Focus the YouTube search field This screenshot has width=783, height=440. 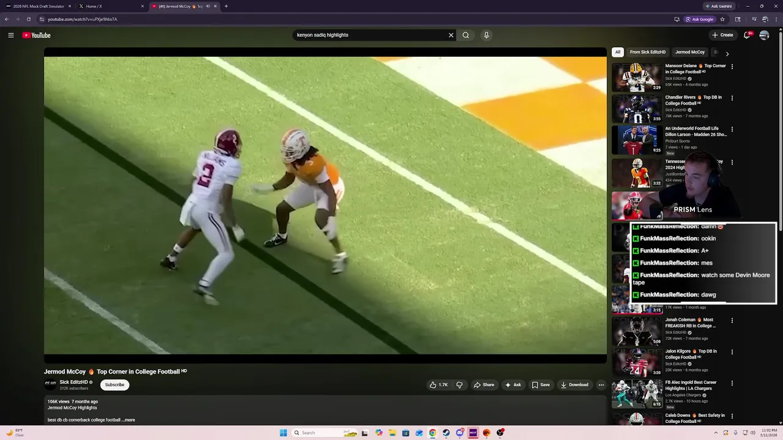pyautogui.click(x=369, y=35)
